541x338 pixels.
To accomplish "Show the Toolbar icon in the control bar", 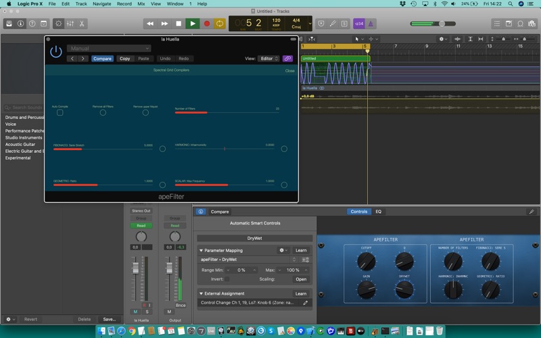I will 44,24.
